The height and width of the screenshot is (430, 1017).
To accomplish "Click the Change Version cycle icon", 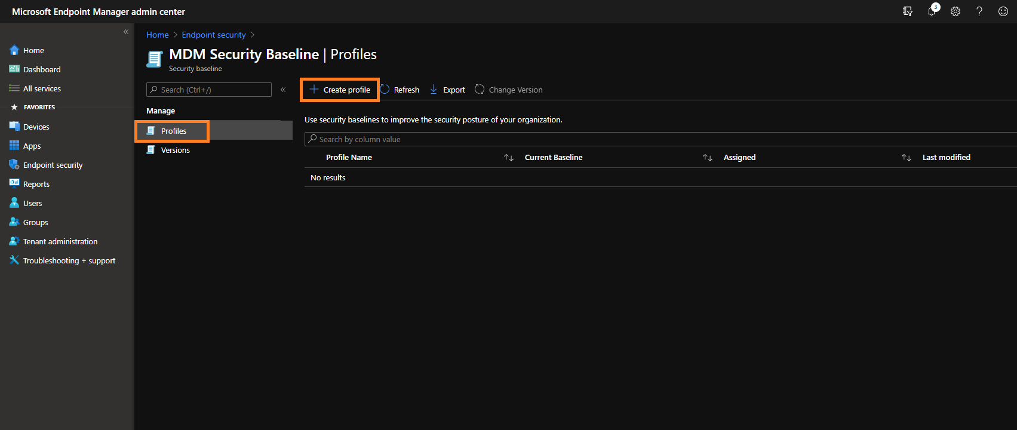I will [480, 89].
